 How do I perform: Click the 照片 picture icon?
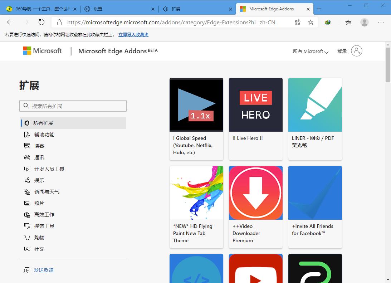[27, 203]
